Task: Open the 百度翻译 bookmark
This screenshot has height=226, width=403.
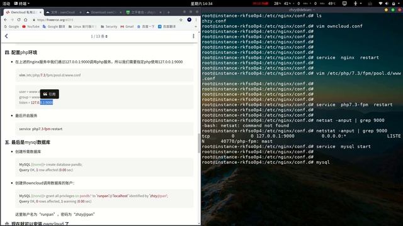Action: (166, 26)
